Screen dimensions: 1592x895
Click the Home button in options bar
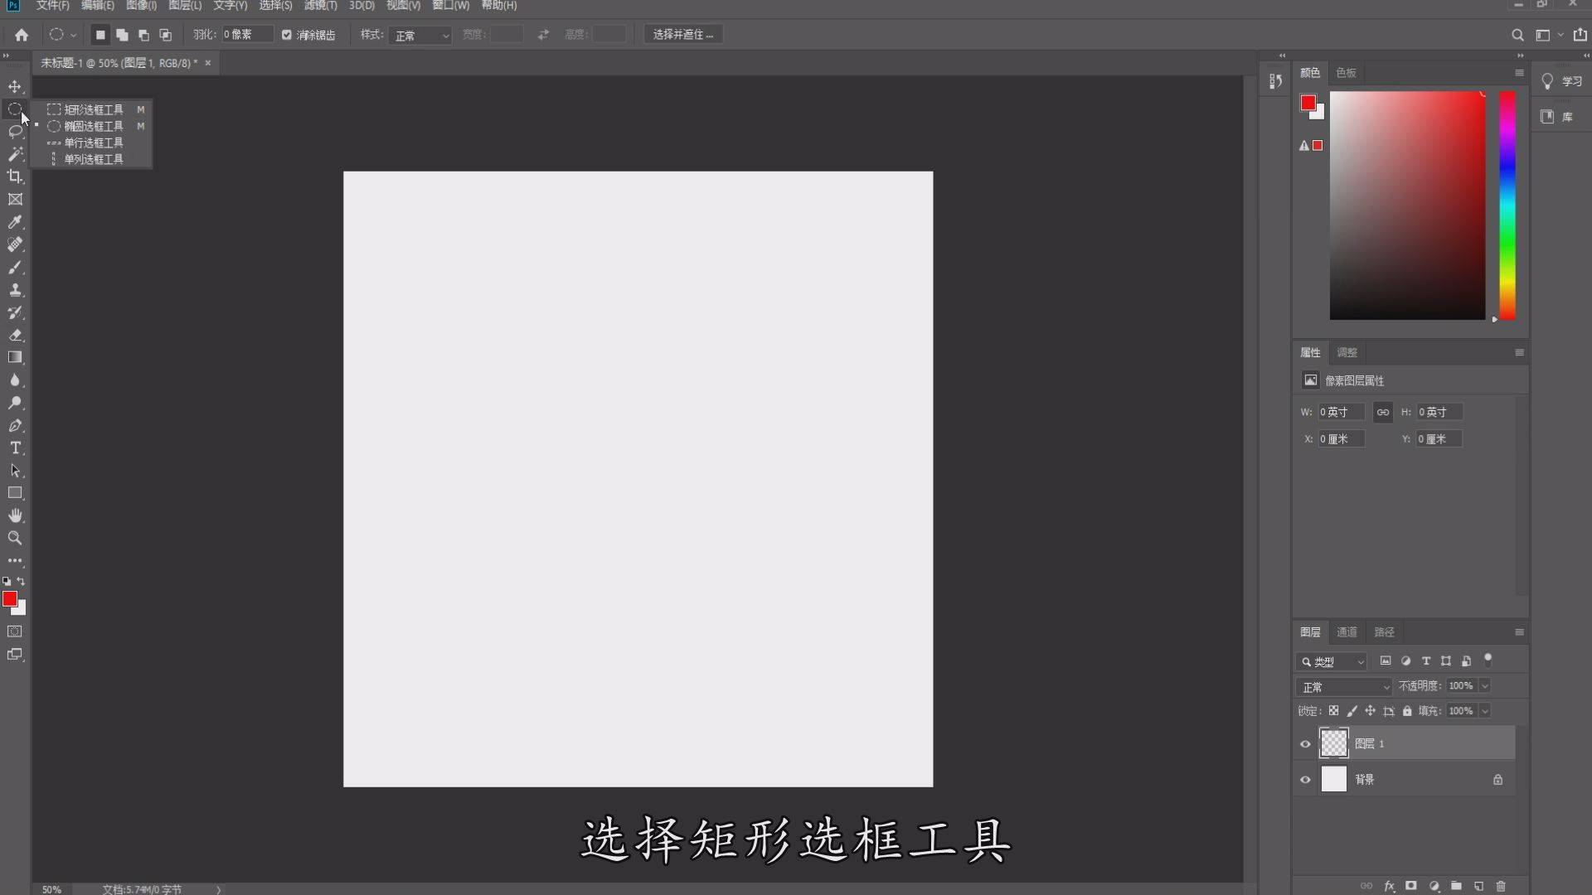(22, 35)
